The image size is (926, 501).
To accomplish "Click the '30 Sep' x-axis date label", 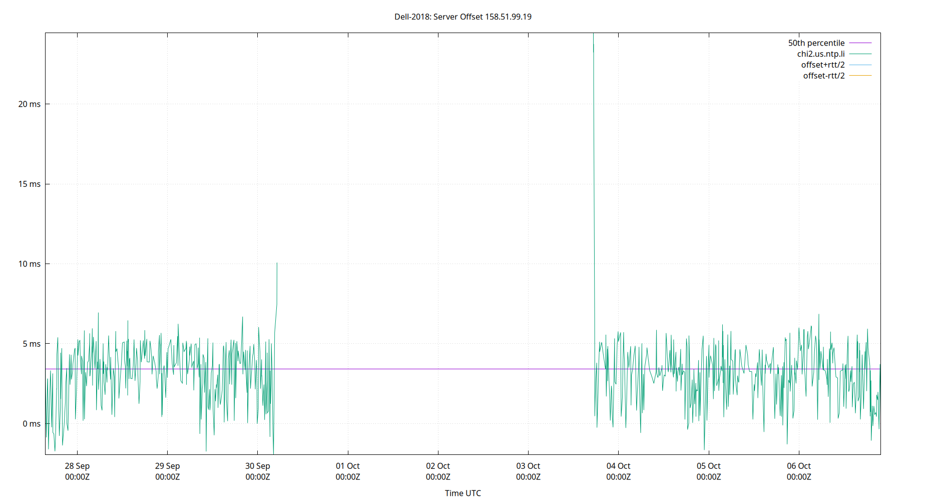I will 257,466.
